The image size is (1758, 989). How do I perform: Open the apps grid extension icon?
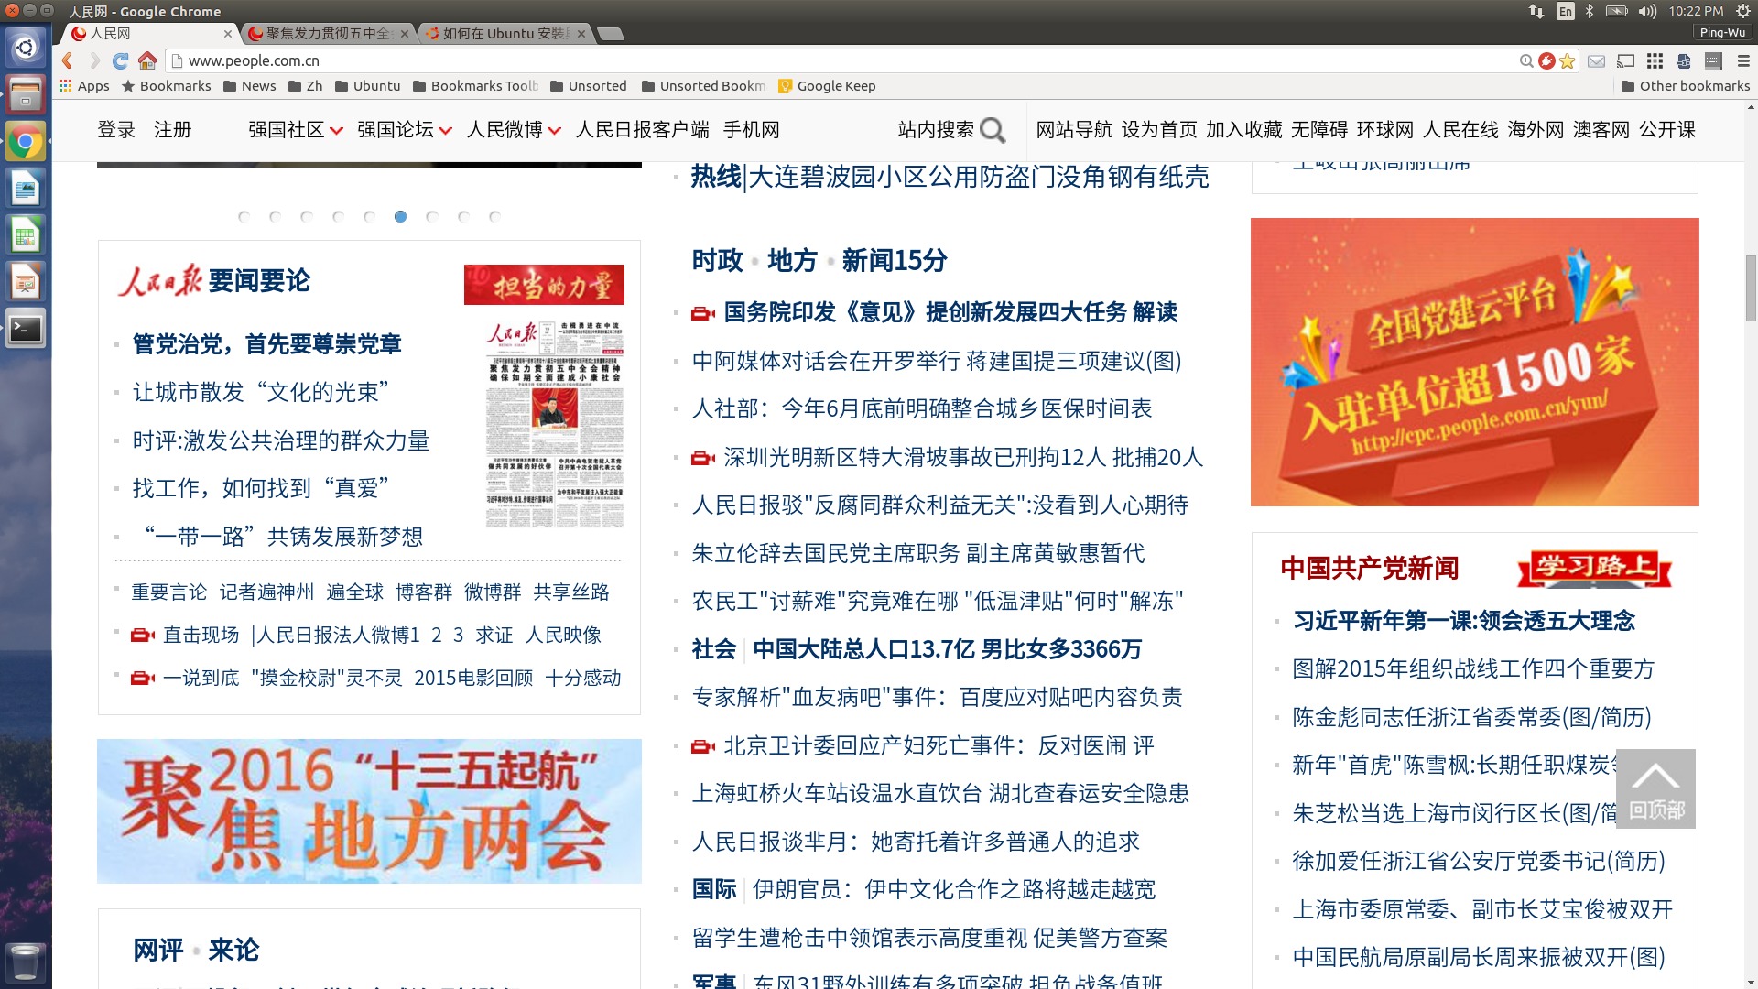1655,61
